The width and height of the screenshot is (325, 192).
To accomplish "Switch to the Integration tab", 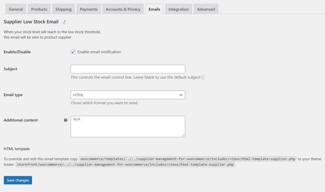I will click(178, 9).
